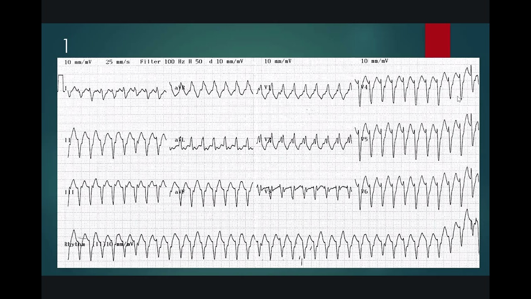The width and height of the screenshot is (531, 299).
Task: Click the "Rhythm" strip label
Action: (75, 244)
